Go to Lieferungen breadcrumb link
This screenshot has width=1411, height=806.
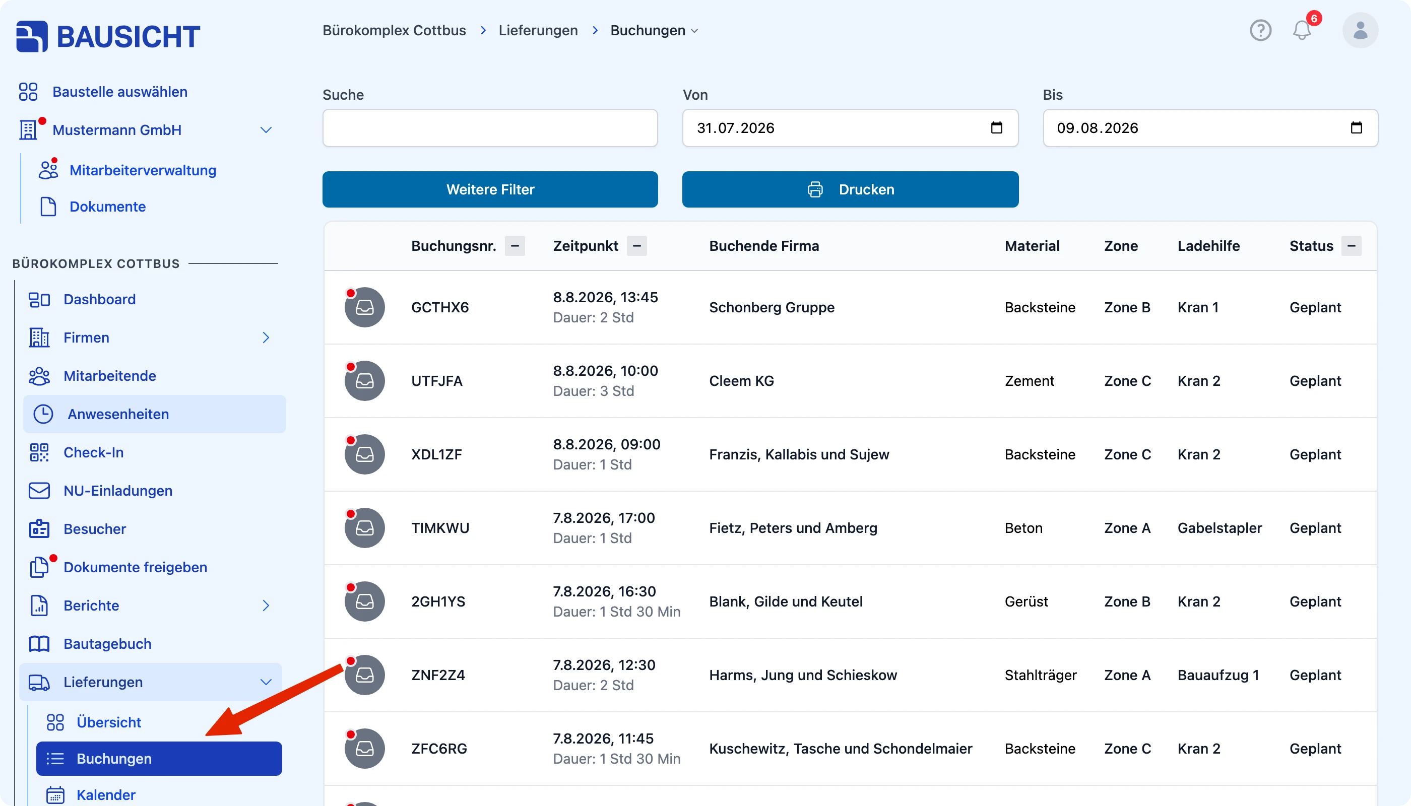(538, 30)
